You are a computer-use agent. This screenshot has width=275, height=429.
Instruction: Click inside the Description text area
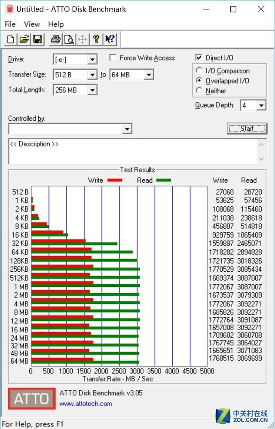click(133, 151)
